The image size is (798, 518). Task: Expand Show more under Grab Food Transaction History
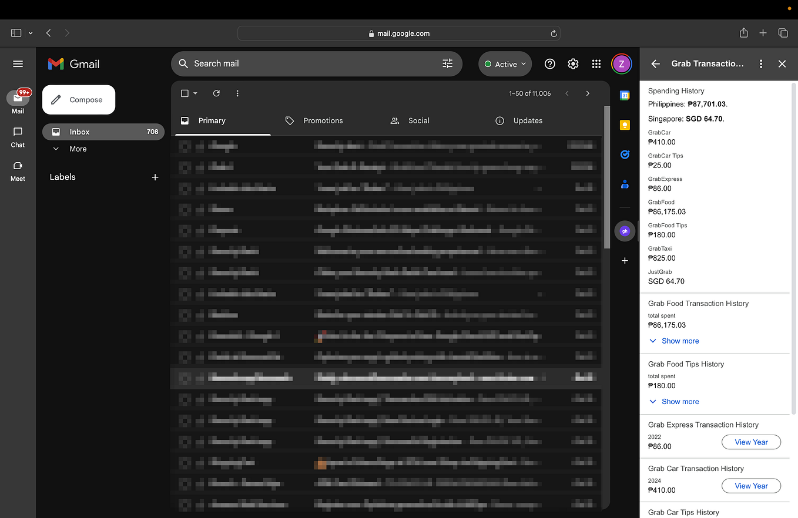674,341
